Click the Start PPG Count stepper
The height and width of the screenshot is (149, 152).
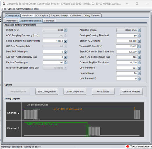coord(139,41)
